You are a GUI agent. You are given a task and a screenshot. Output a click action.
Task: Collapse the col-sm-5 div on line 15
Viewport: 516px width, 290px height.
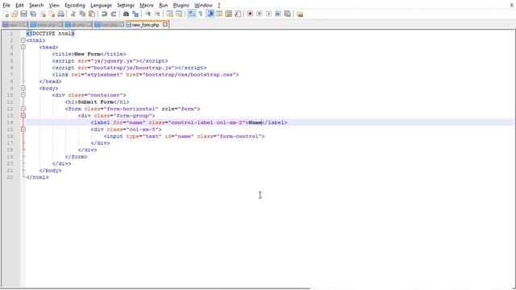click(x=23, y=130)
